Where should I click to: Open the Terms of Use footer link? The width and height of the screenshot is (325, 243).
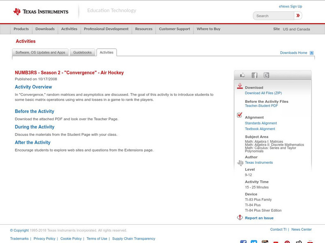(97, 239)
